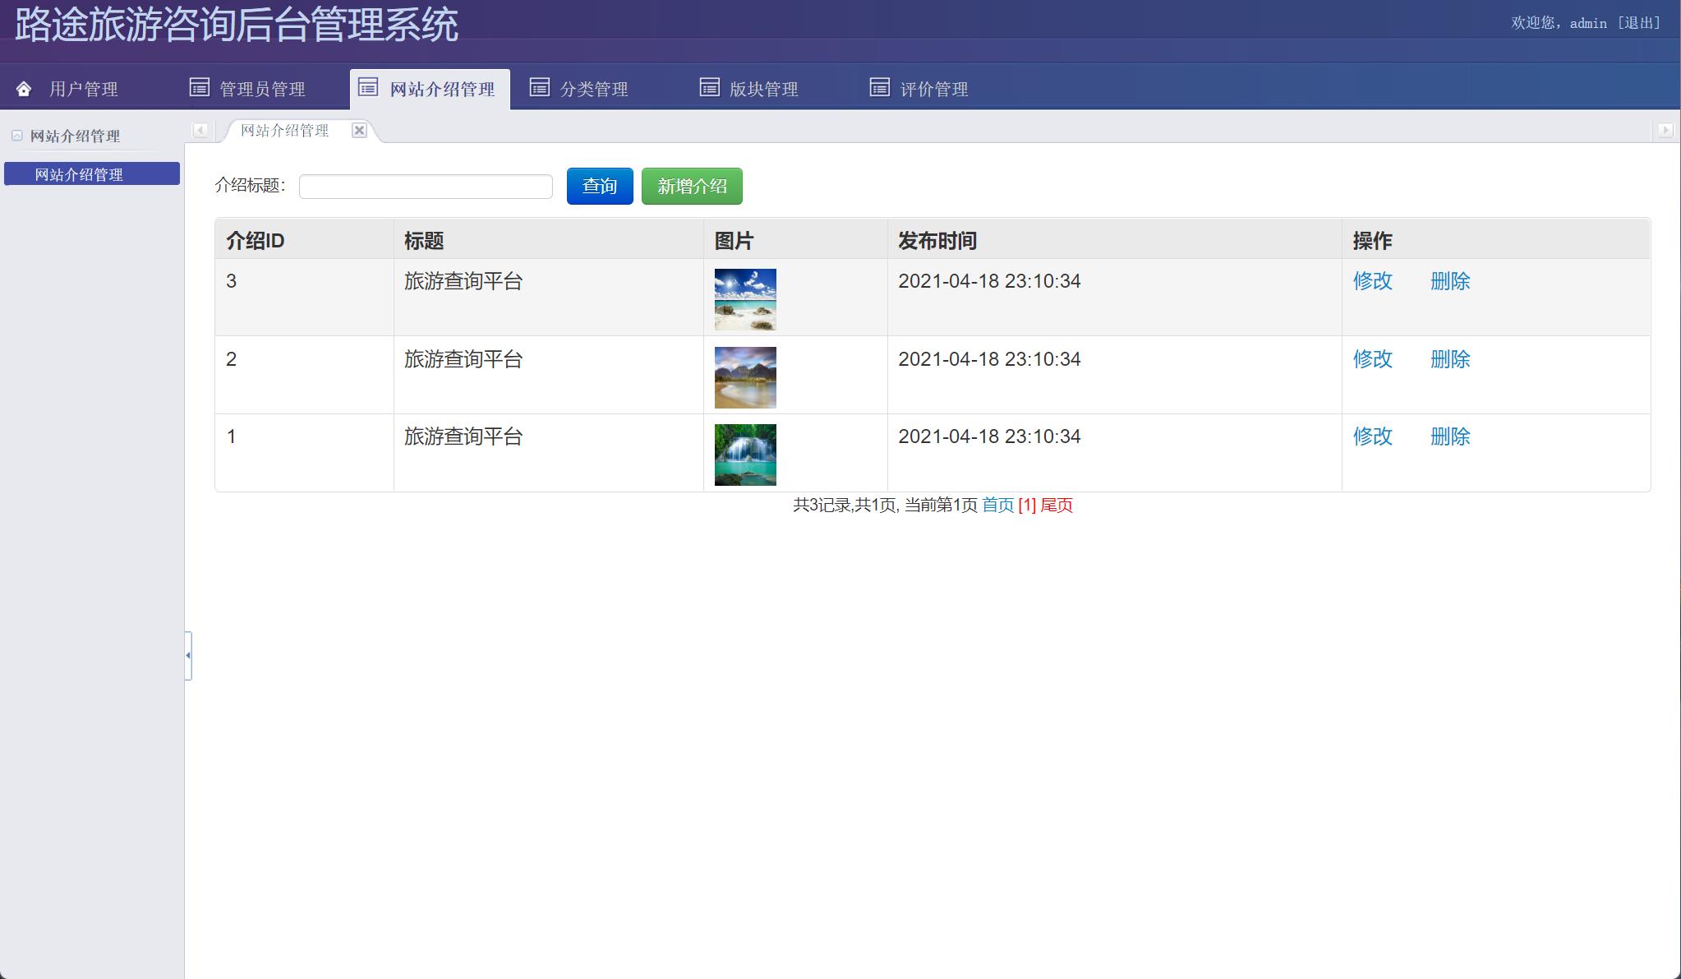Click the 管理员管理 menu icon
Viewport: 1681px width, 979px height.
(x=199, y=87)
